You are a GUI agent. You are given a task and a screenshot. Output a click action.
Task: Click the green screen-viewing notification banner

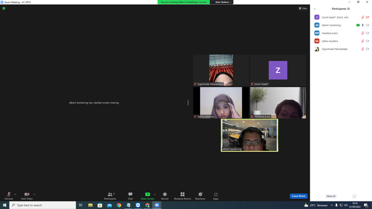[x=184, y=2]
